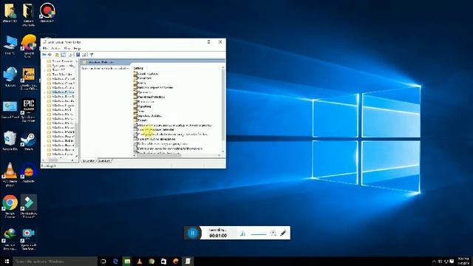Viewport: 473px width, 266px height.
Task: Click the audio level bars icon on recorder
Action: click(243, 233)
